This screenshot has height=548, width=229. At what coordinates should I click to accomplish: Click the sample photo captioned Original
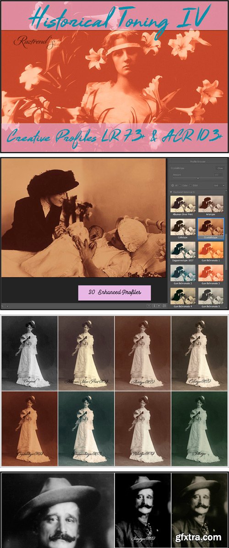(29, 353)
